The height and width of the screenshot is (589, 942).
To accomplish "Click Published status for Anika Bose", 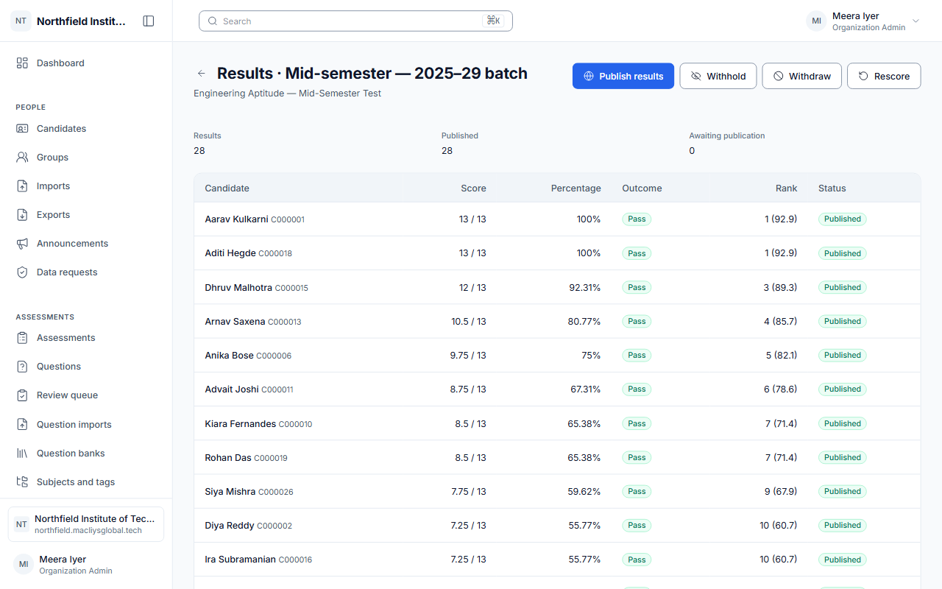I will pyautogui.click(x=843, y=356).
